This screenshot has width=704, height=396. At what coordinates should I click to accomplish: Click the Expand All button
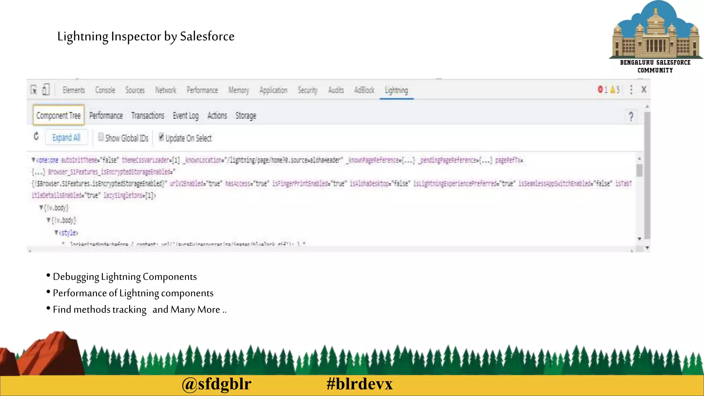point(66,137)
